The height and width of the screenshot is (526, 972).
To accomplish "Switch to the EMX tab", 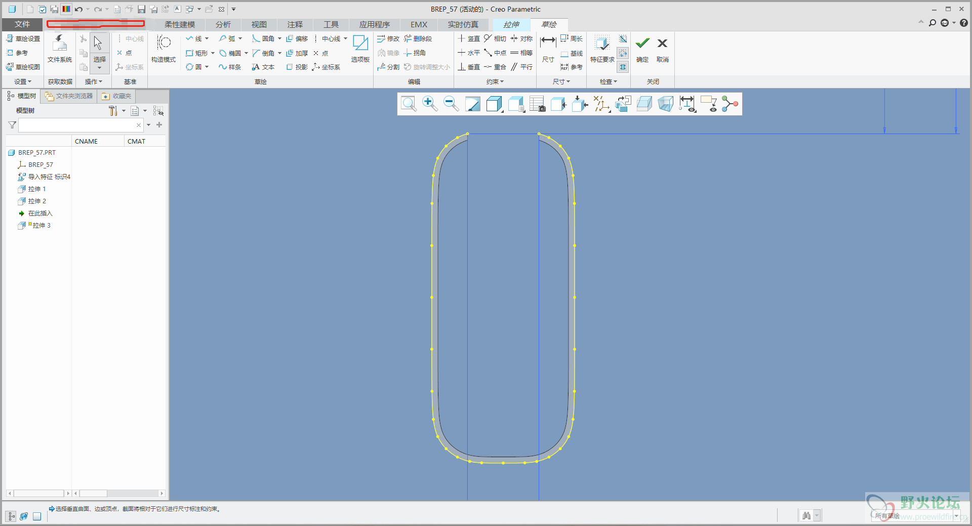I will coord(419,24).
